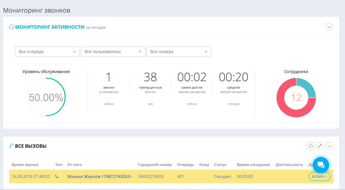345x190 pixels.
Task: Open caller Михаил Жирнов <79872745052> link
Action: pos(99,177)
